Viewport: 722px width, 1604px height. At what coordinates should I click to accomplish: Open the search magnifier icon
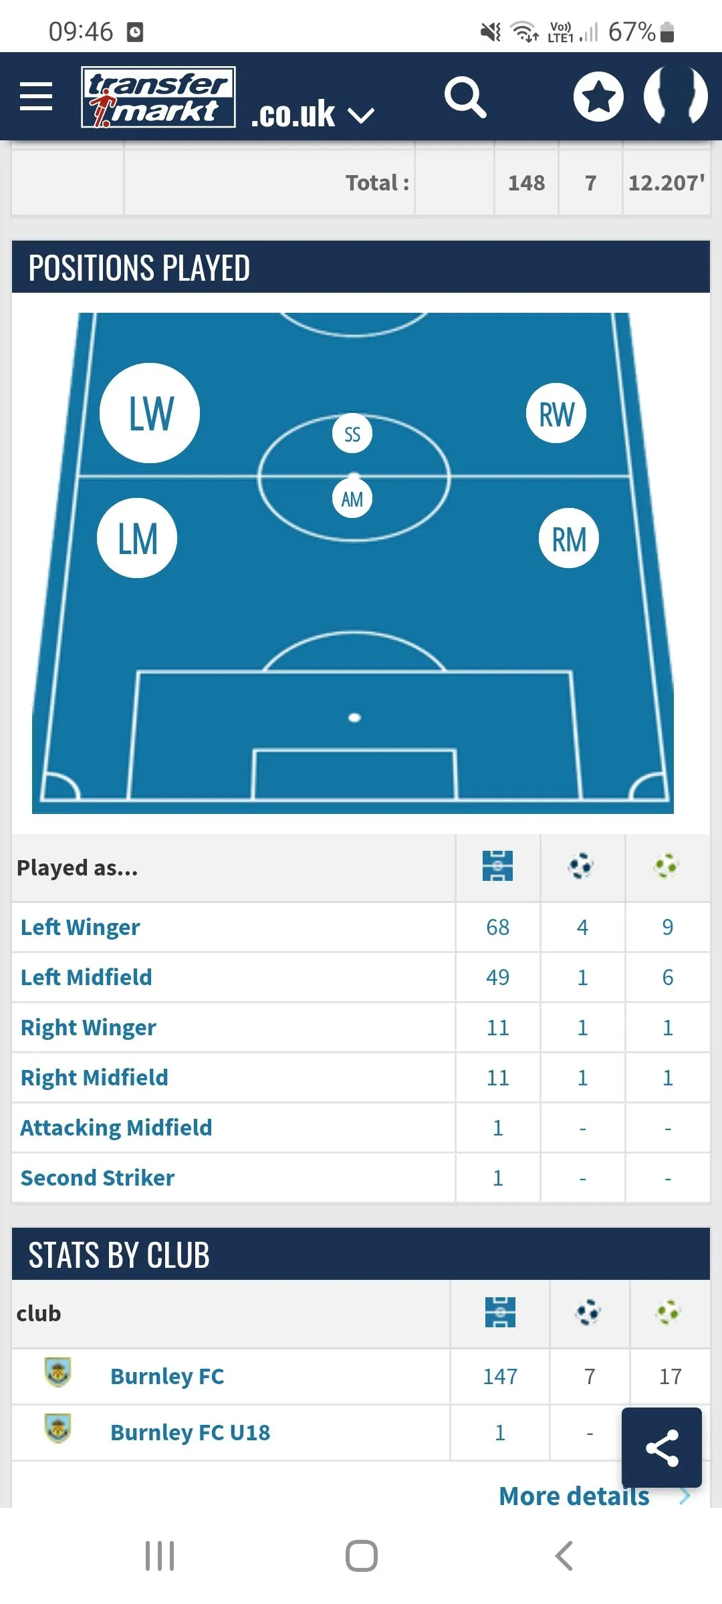coord(465,98)
